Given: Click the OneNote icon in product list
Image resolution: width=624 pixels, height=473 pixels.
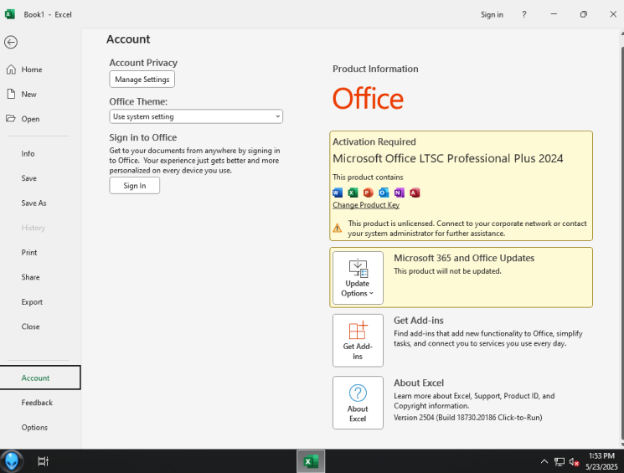Looking at the screenshot, I should pyautogui.click(x=400, y=193).
